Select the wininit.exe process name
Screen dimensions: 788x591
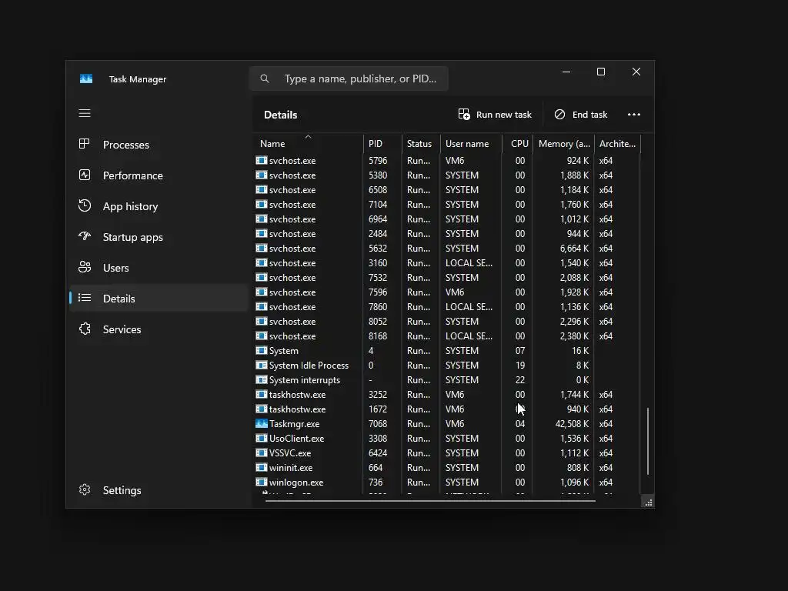click(x=290, y=467)
